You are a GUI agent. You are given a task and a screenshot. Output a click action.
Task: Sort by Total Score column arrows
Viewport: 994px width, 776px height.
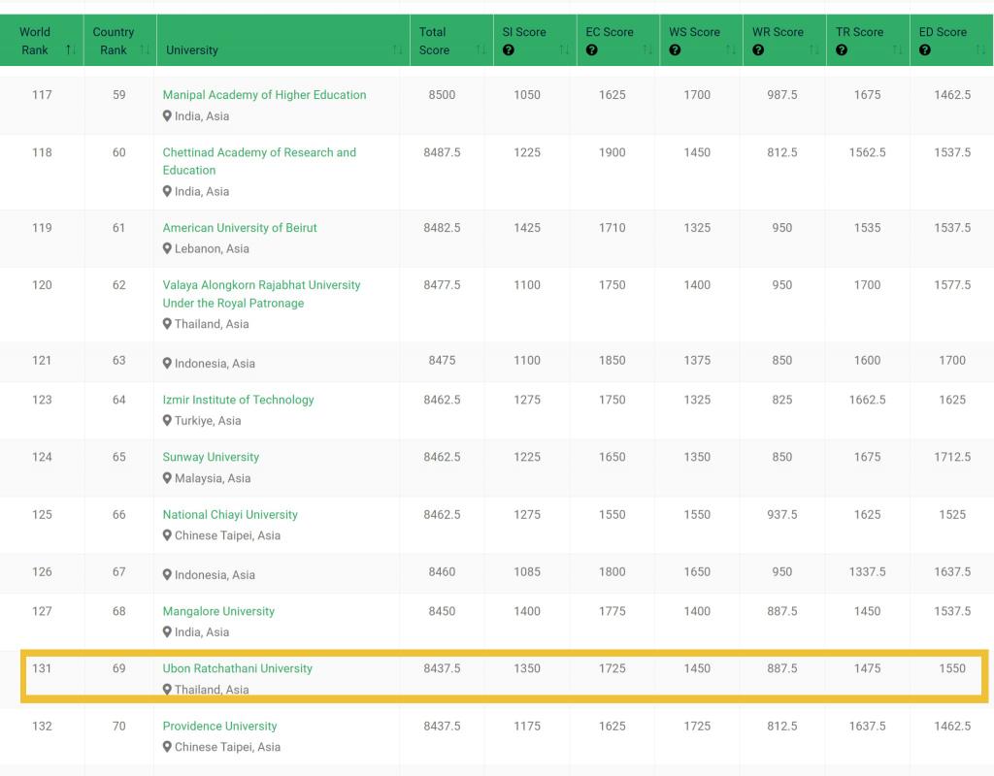(x=481, y=50)
